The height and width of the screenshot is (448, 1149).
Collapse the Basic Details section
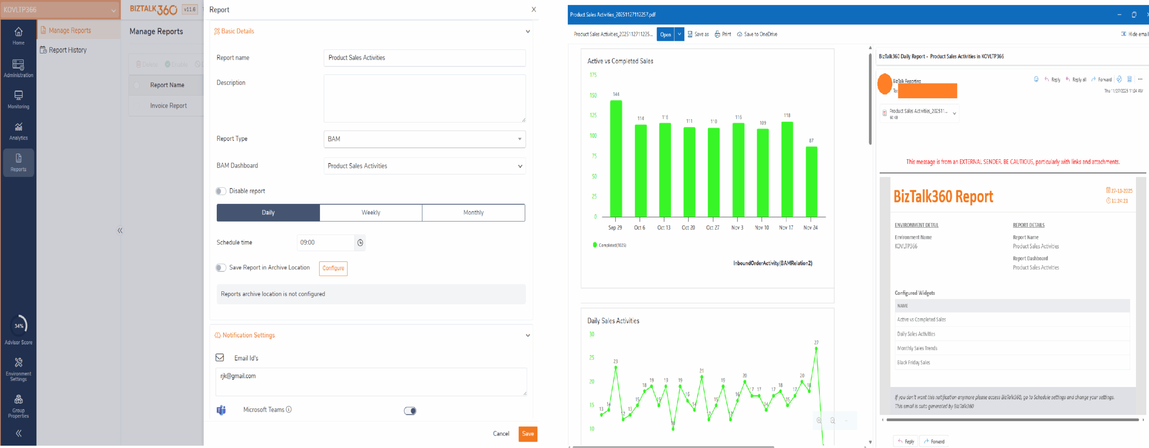click(x=528, y=31)
